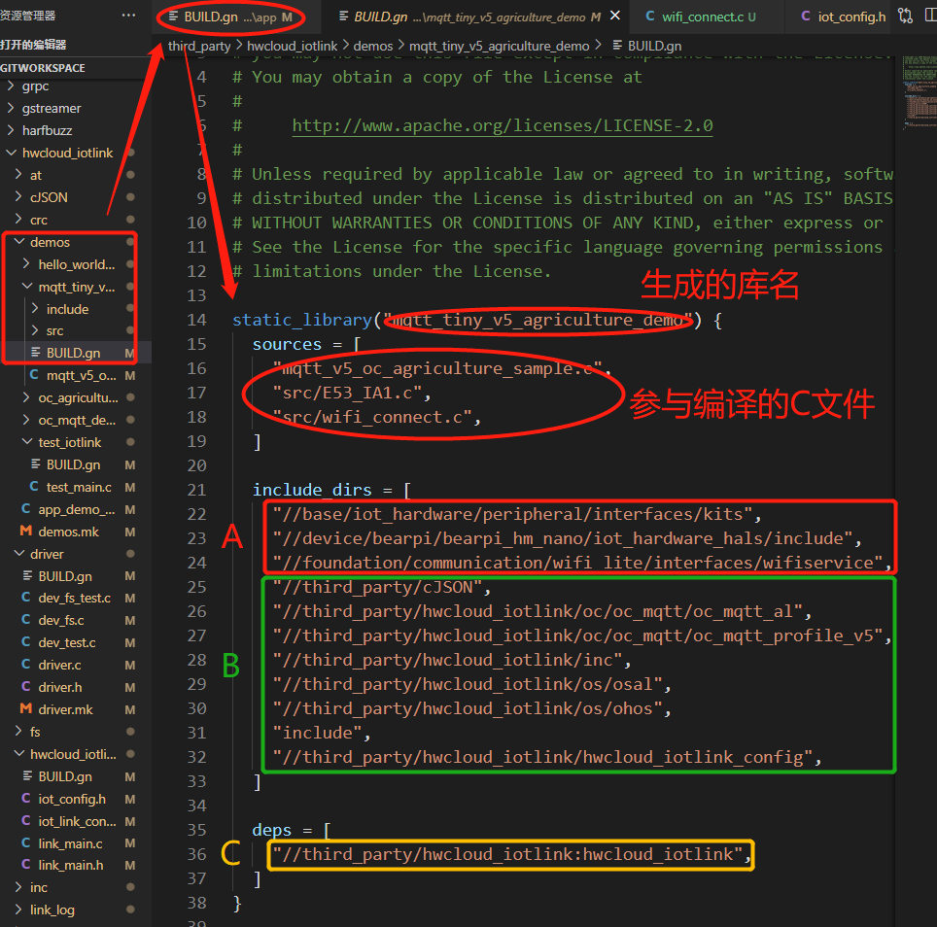Expand the hello_world... folder

pyautogui.click(x=75, y=264)
